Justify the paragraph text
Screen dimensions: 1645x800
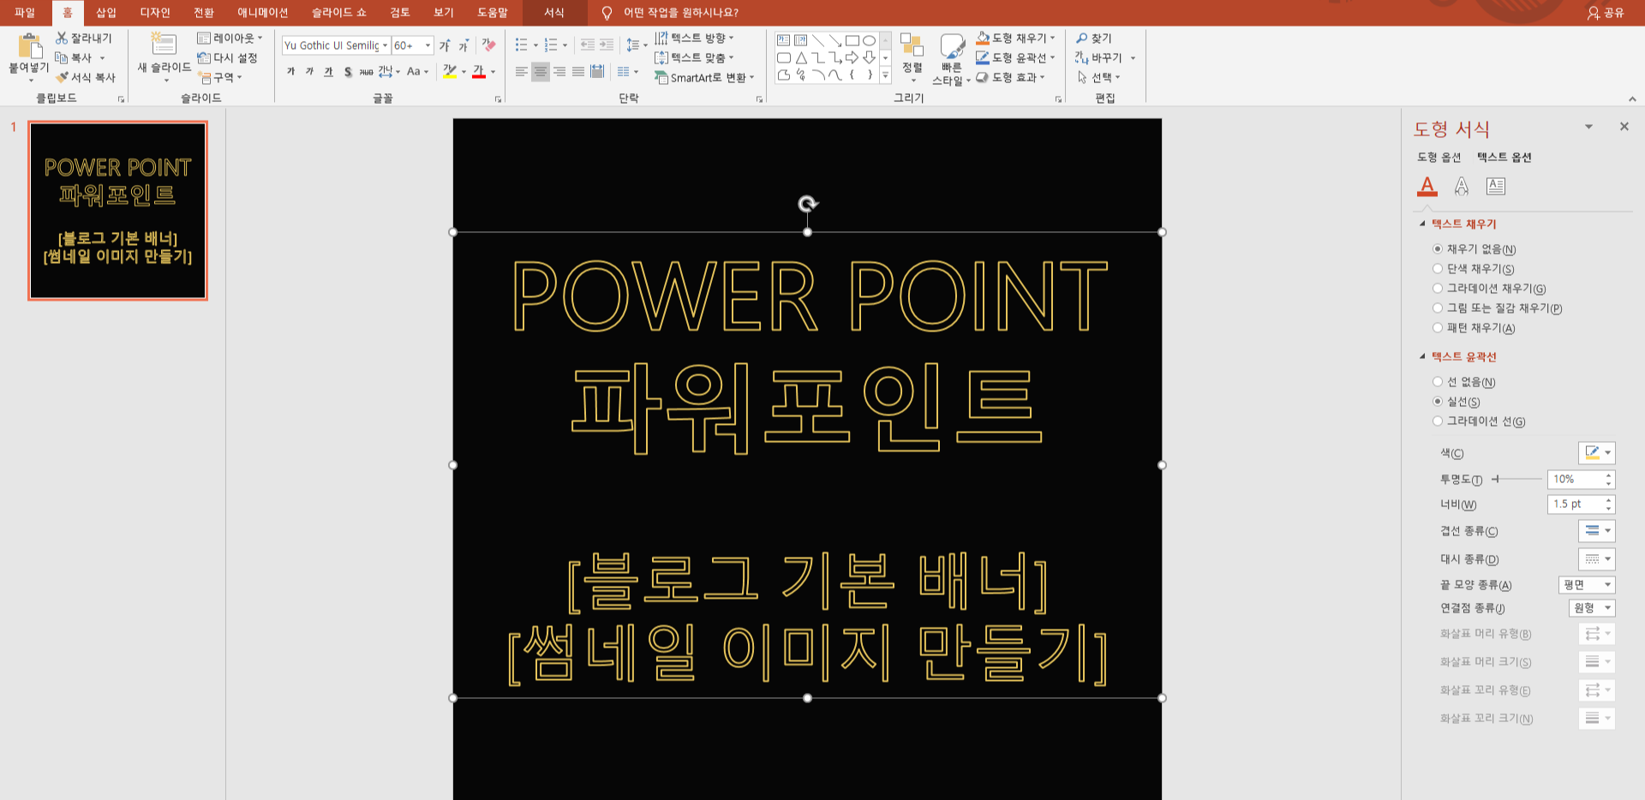click(x=578, y=72)
